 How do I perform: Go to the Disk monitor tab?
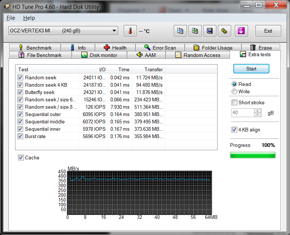[x=99, y=55]
